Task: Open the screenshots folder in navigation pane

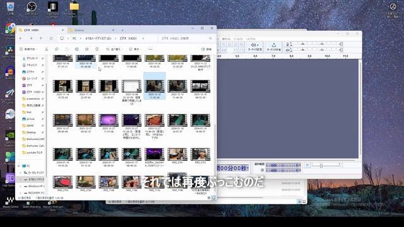Action: coord(33,99)
